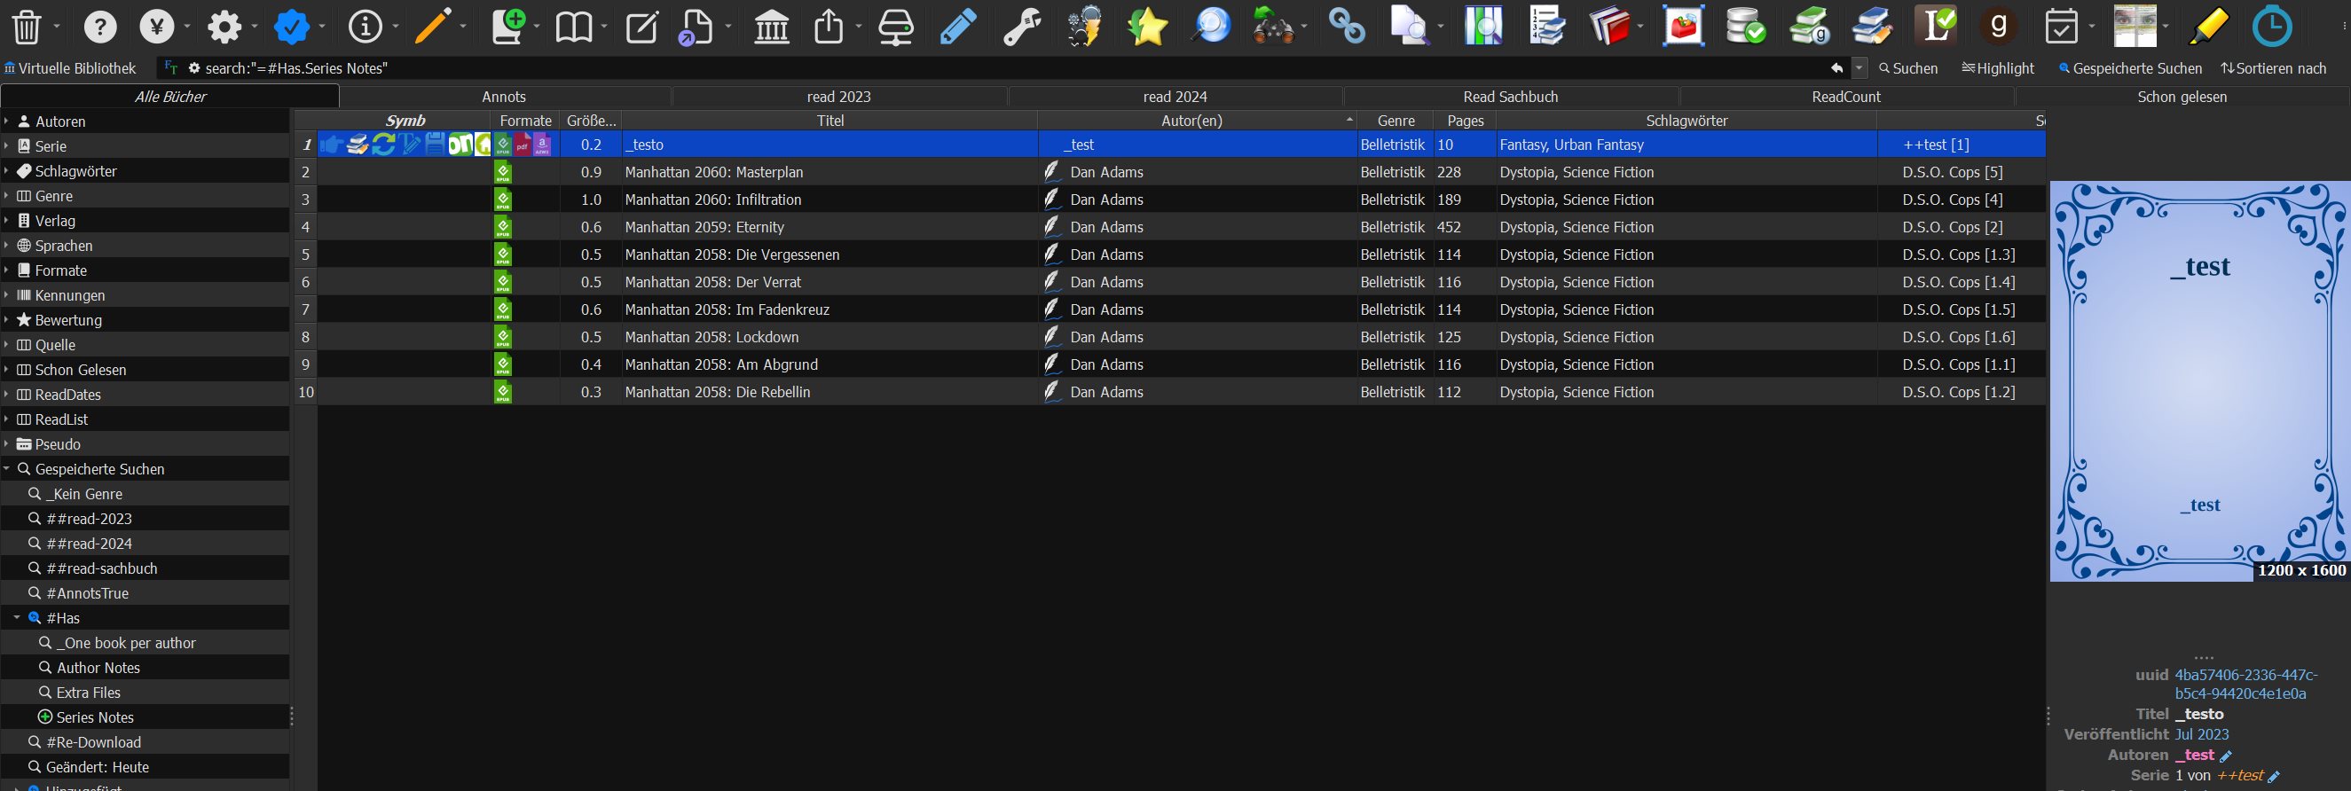Switch to the Read Sachbuch tab
Image resolution: width=2351 pixels, height=791 pixels.
click(1511, 97)
